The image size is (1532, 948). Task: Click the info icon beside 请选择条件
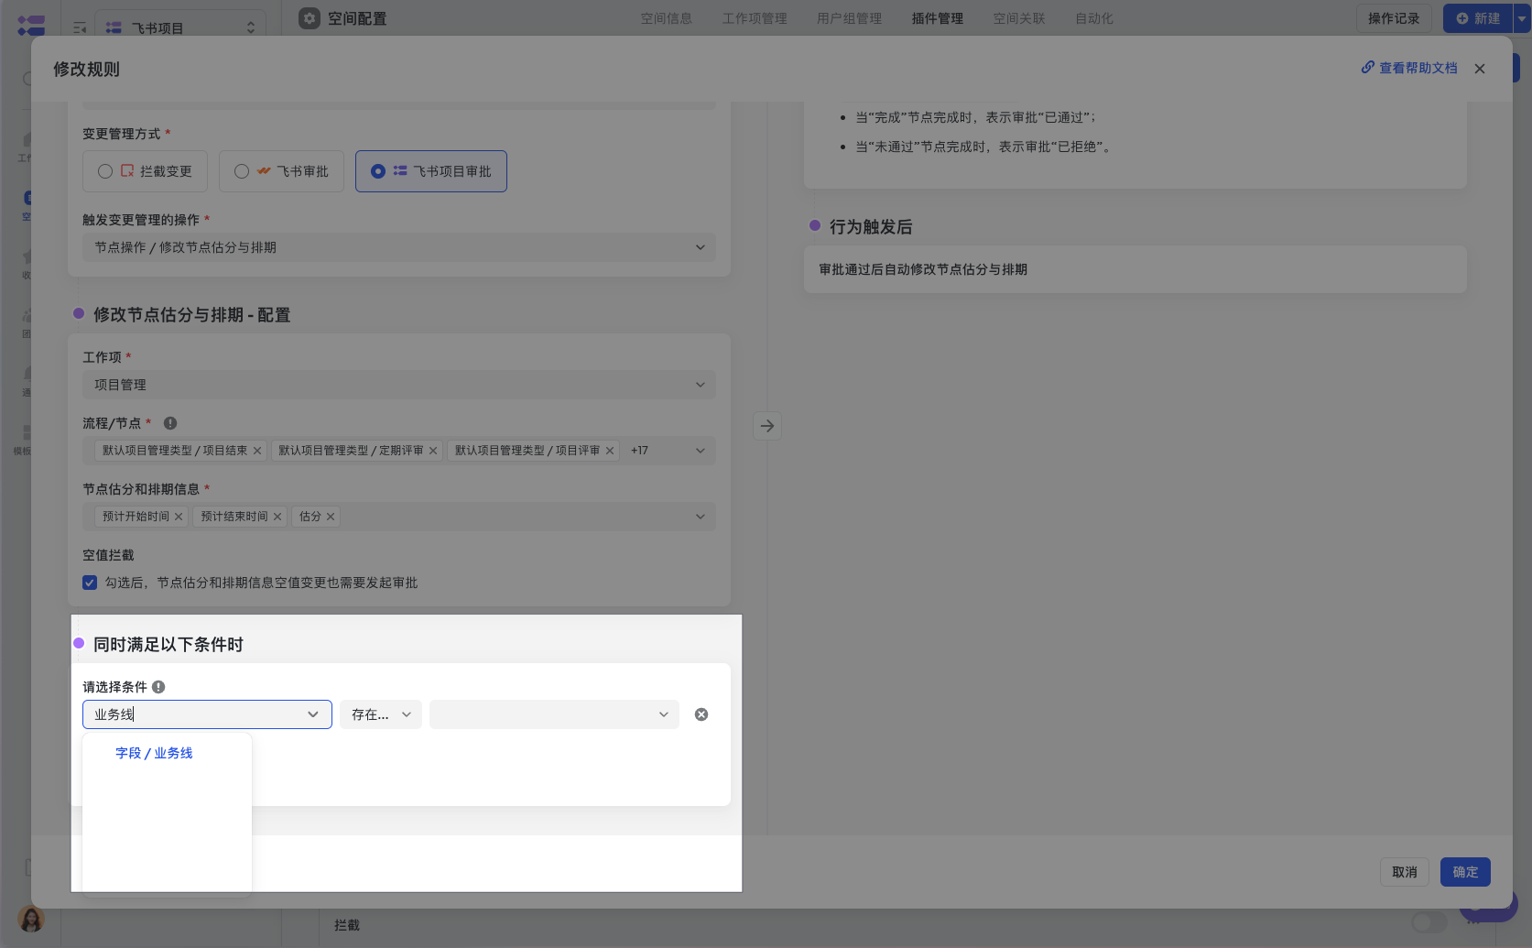point(158,687)
